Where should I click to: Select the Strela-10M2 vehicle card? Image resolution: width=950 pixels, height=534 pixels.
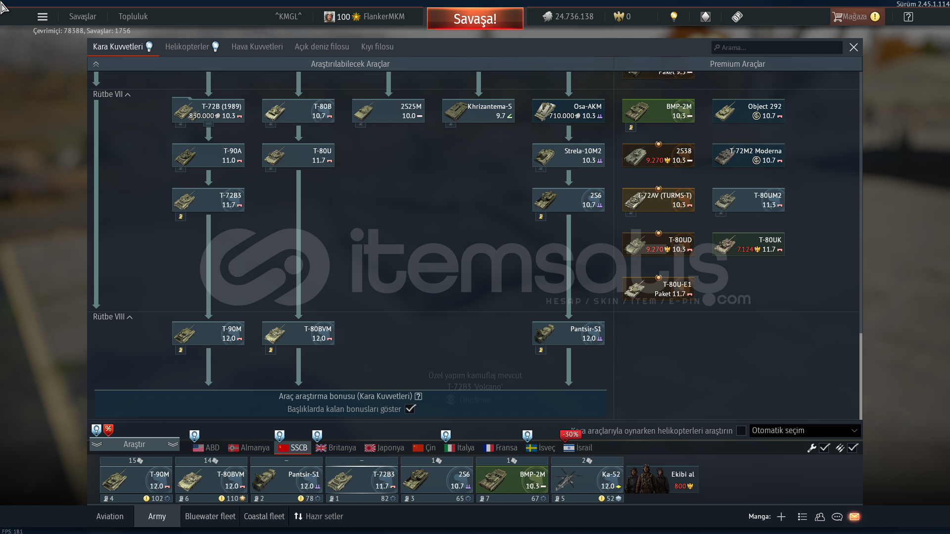[x=569, y=155]
